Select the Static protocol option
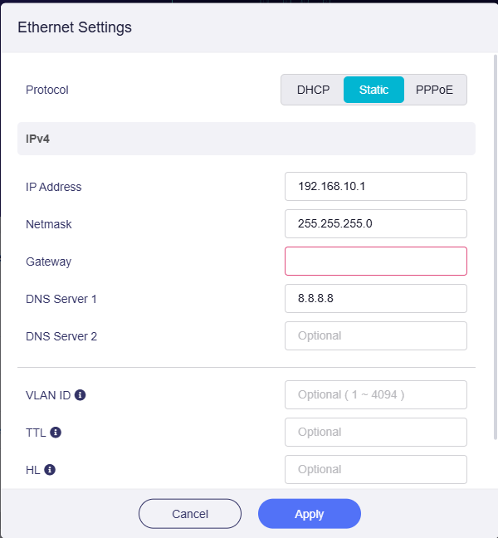The image size is (498, 538). click(x=373, y=90)
